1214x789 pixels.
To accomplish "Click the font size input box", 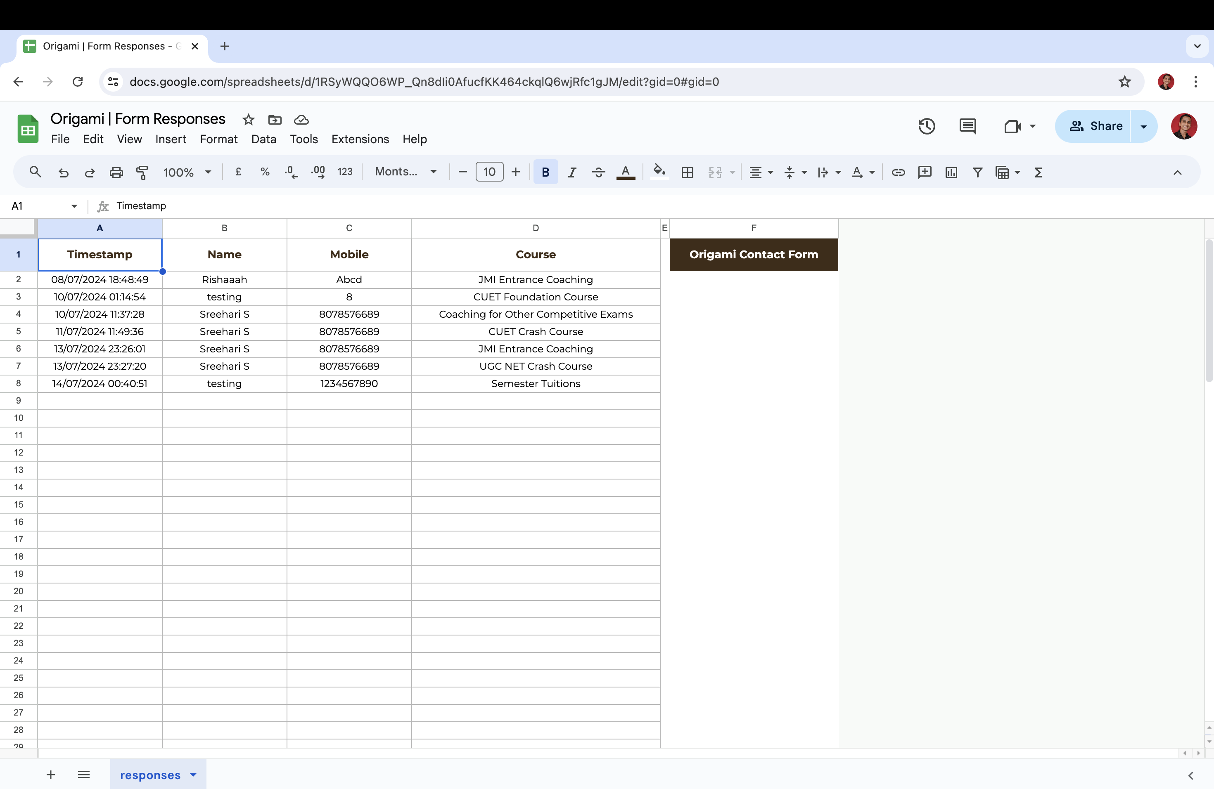I will click(488, 172).
